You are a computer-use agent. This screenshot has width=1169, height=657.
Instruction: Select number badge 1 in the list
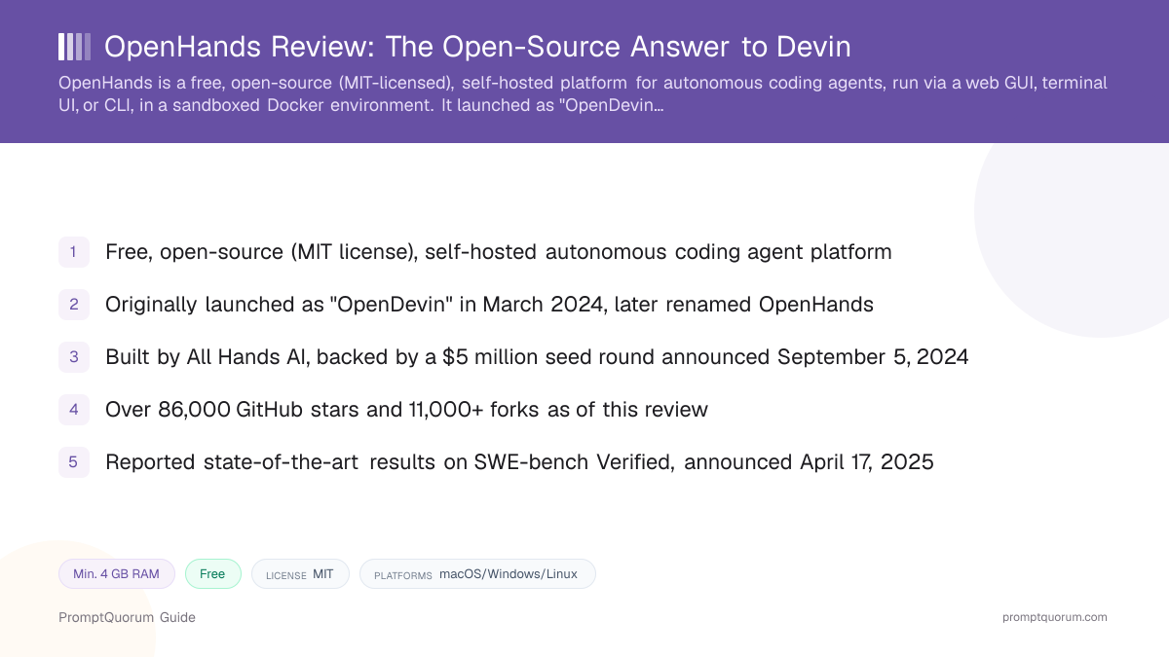point(74,252)
